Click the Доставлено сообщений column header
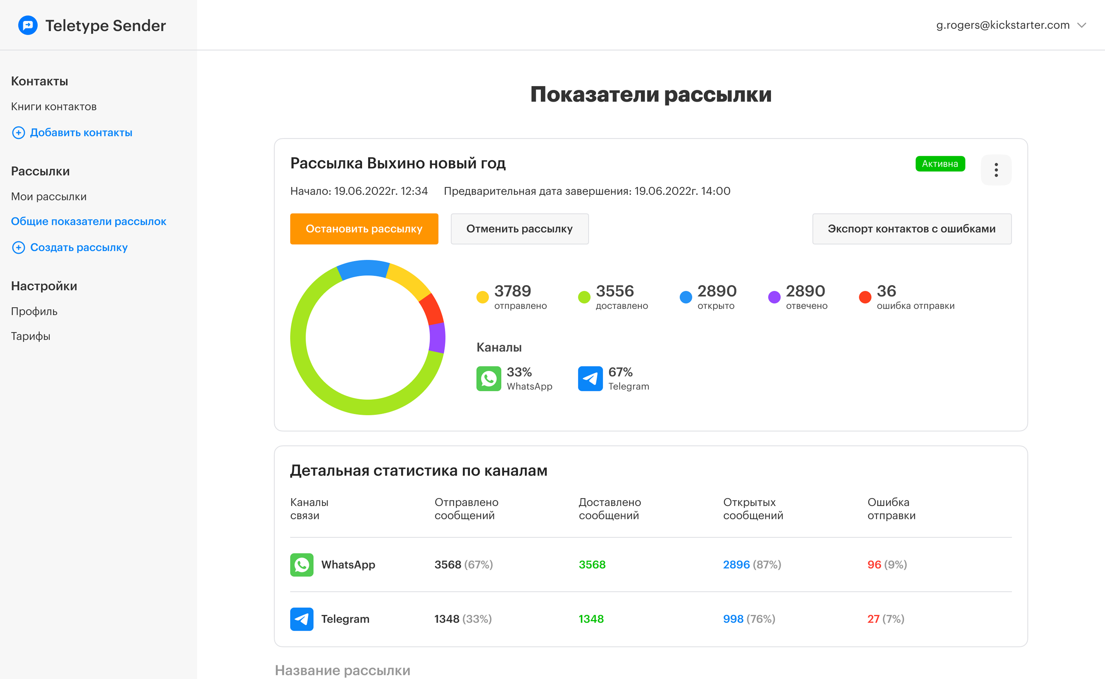Screen dimensions: 1105x679 point(610,509)
